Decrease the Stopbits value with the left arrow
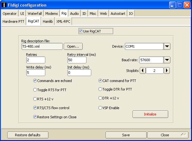The image size is (192, 141). click(143, 71)
